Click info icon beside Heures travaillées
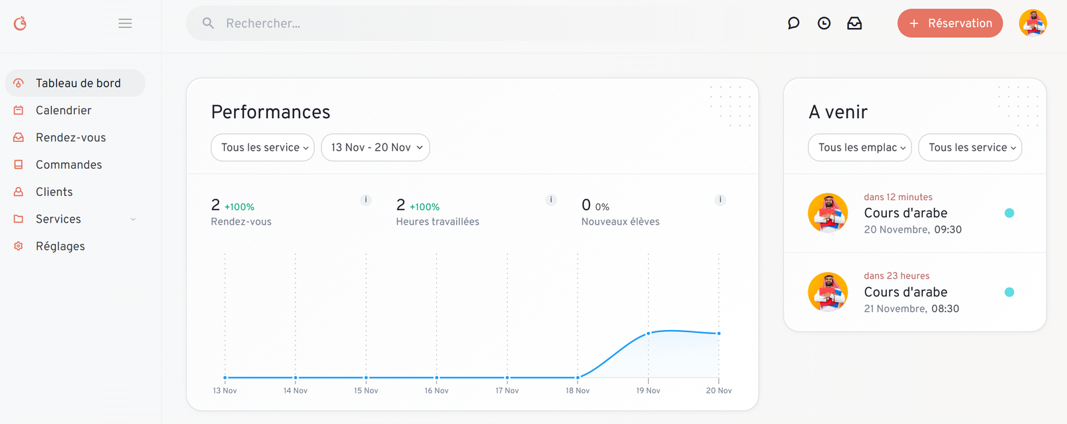The height and width of the screenshot is (424, 1067). 551,200
